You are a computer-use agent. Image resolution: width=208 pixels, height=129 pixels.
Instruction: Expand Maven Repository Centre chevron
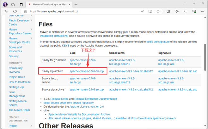(31, 29)
